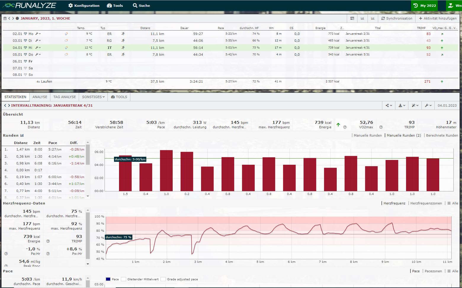
Task: Click the help icon next to TRIMP
Action: pyautogui.click(x=381, y=127)
